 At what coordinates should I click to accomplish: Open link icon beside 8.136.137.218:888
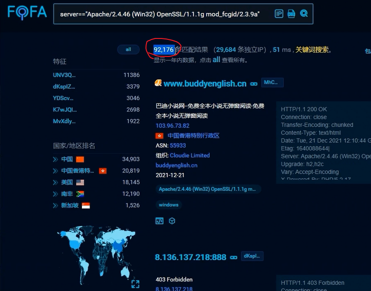(234, 258)
